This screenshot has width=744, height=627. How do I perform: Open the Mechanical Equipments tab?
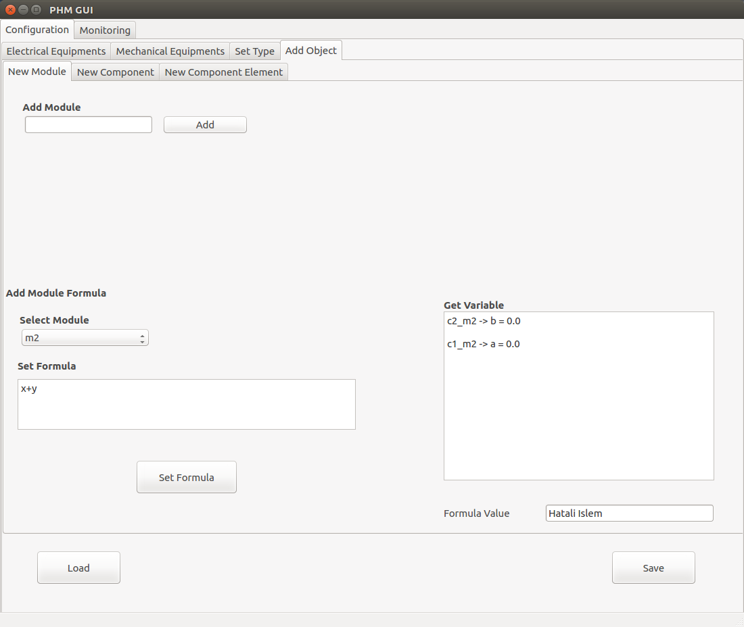point(170,51)
